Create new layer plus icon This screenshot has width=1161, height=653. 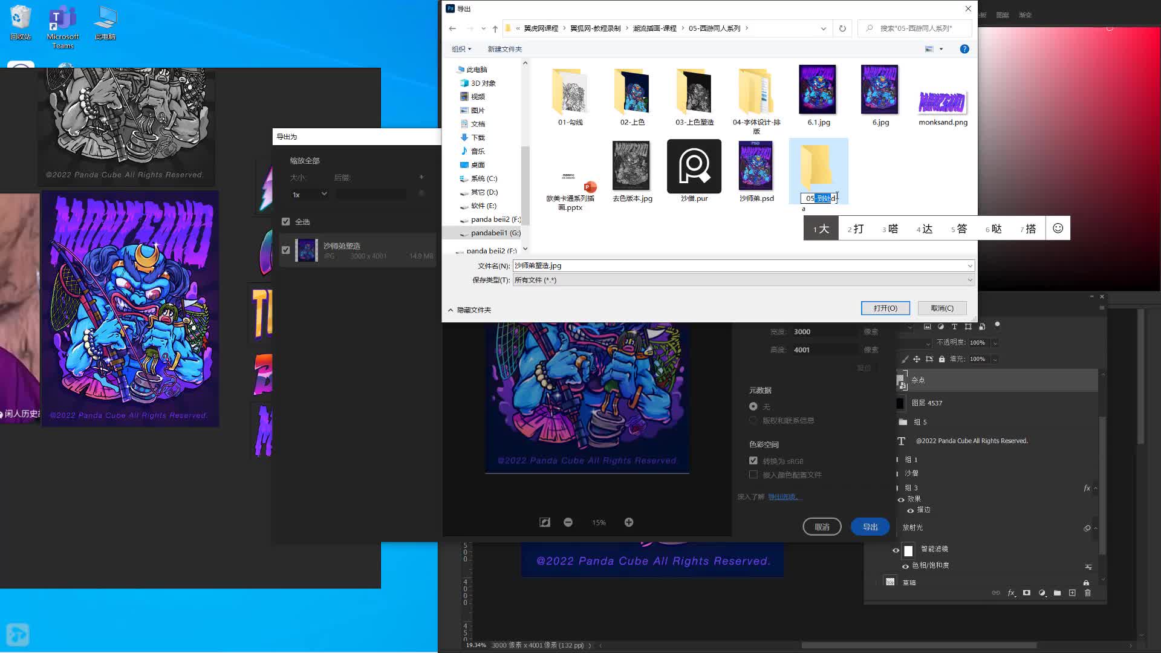(x=1072, y=593)
